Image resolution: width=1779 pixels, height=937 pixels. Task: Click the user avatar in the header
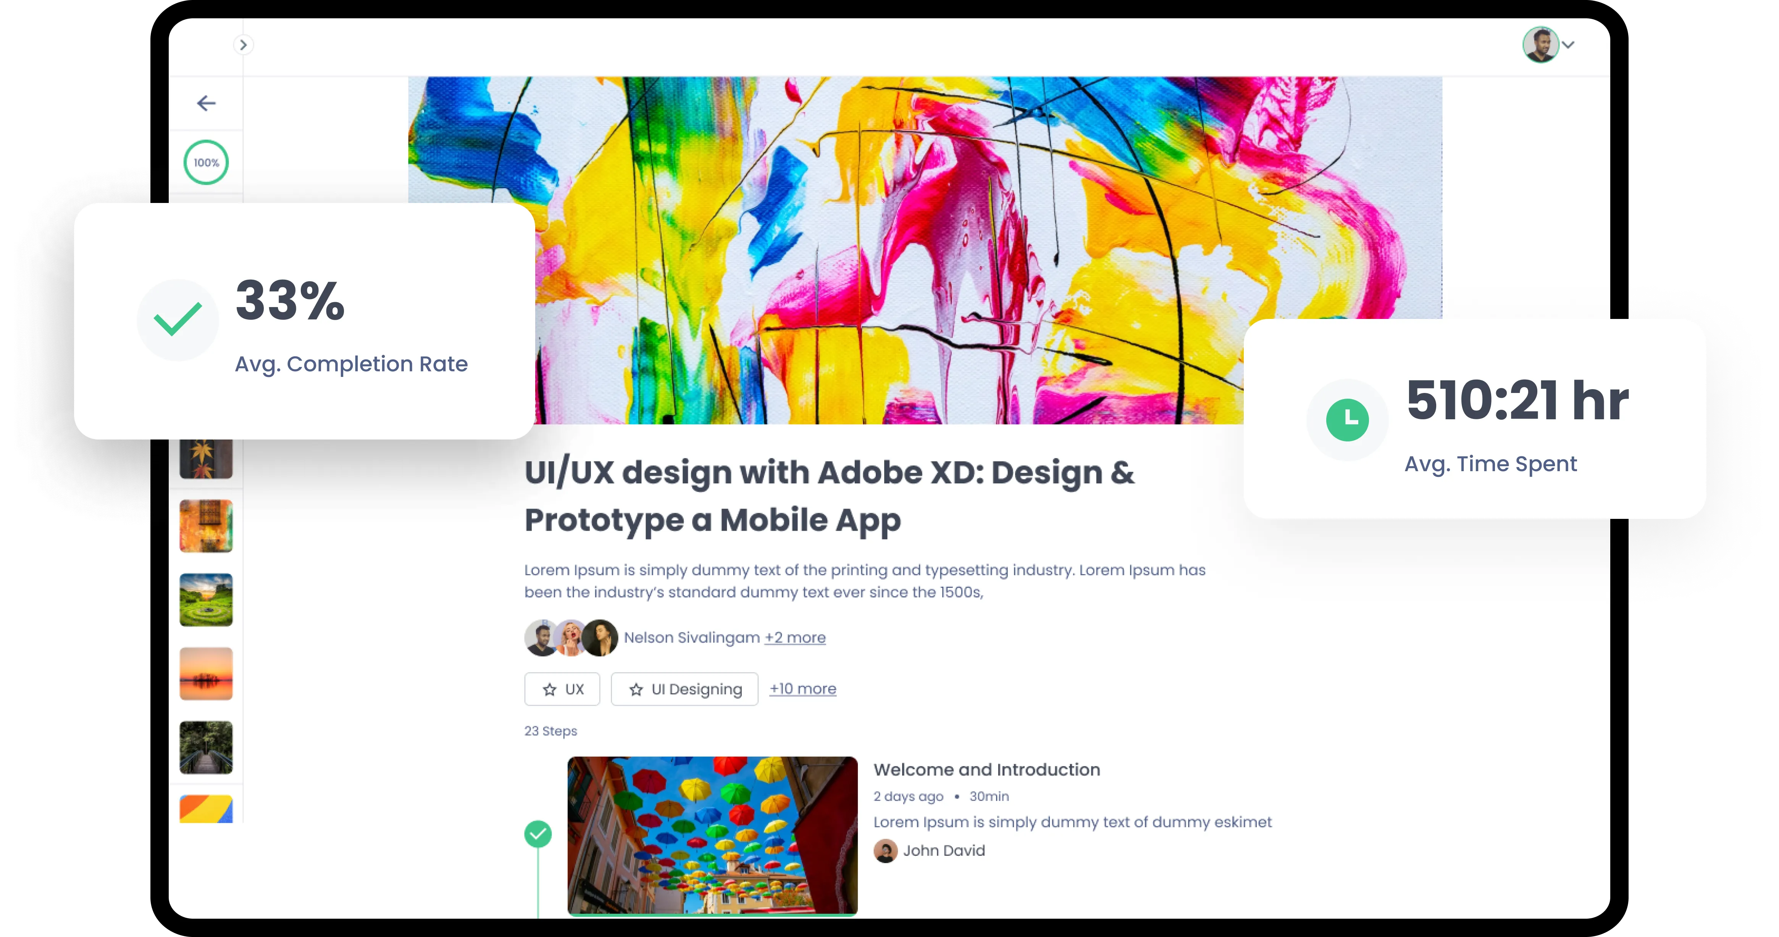[x=1540, y=45]
